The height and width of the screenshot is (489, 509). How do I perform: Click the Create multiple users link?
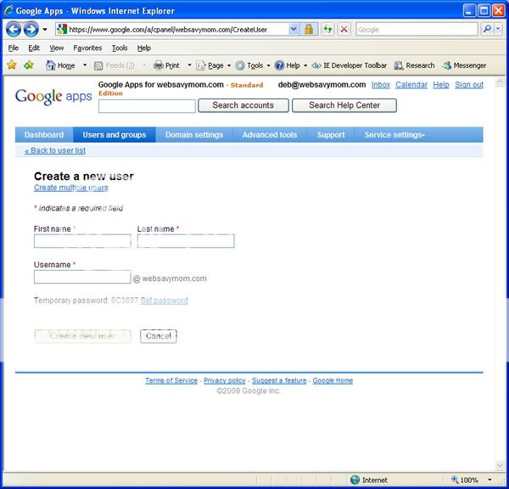pyautogui.click(x=71, y=188)
